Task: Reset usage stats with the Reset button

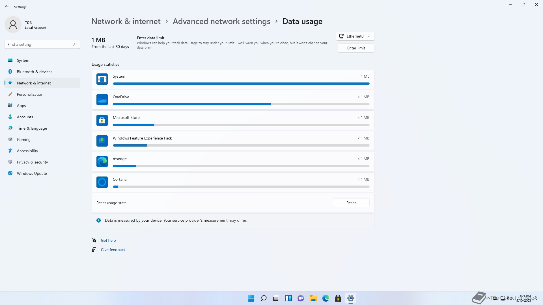Action: [x=351, y=203]
